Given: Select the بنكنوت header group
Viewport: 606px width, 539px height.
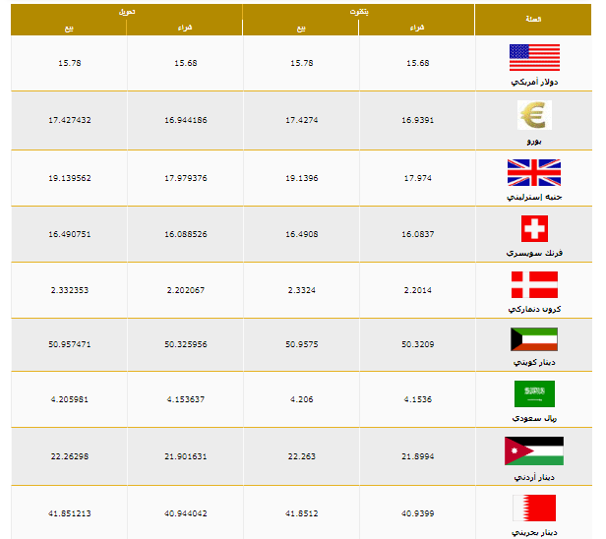Looking at the screenshot, I should pos(359,11).
